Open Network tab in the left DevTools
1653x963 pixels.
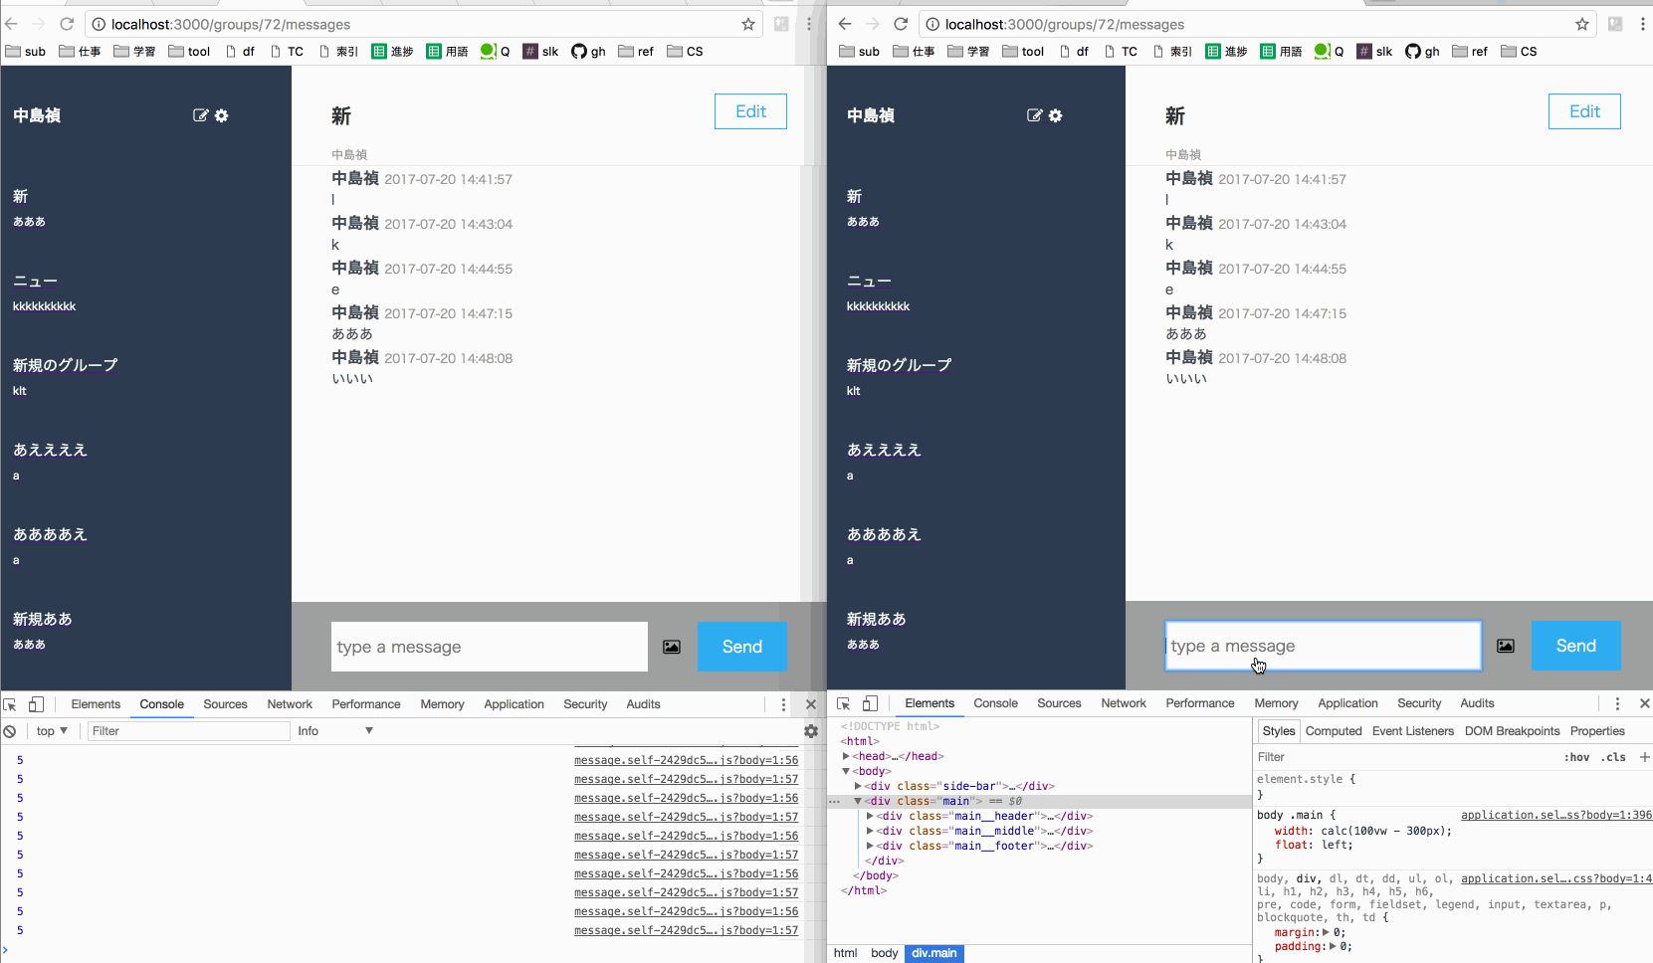pyautogui.click(x=290, y=704)
